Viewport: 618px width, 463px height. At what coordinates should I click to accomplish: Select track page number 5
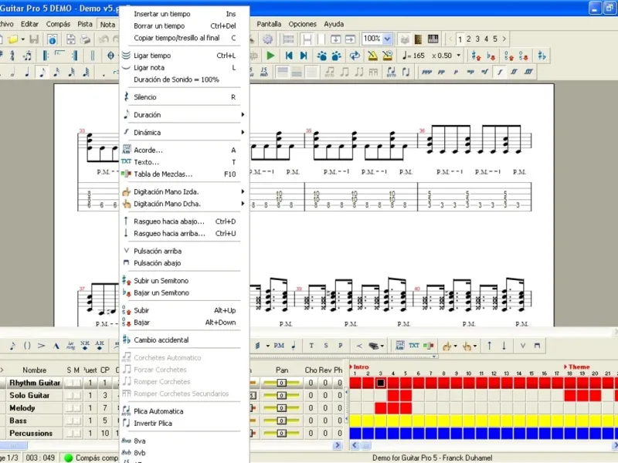495,39
